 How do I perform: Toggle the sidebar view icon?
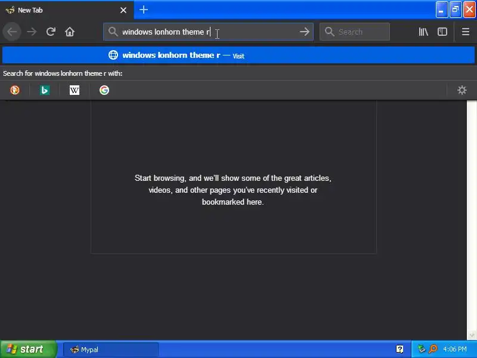click(x=442, y=32)
